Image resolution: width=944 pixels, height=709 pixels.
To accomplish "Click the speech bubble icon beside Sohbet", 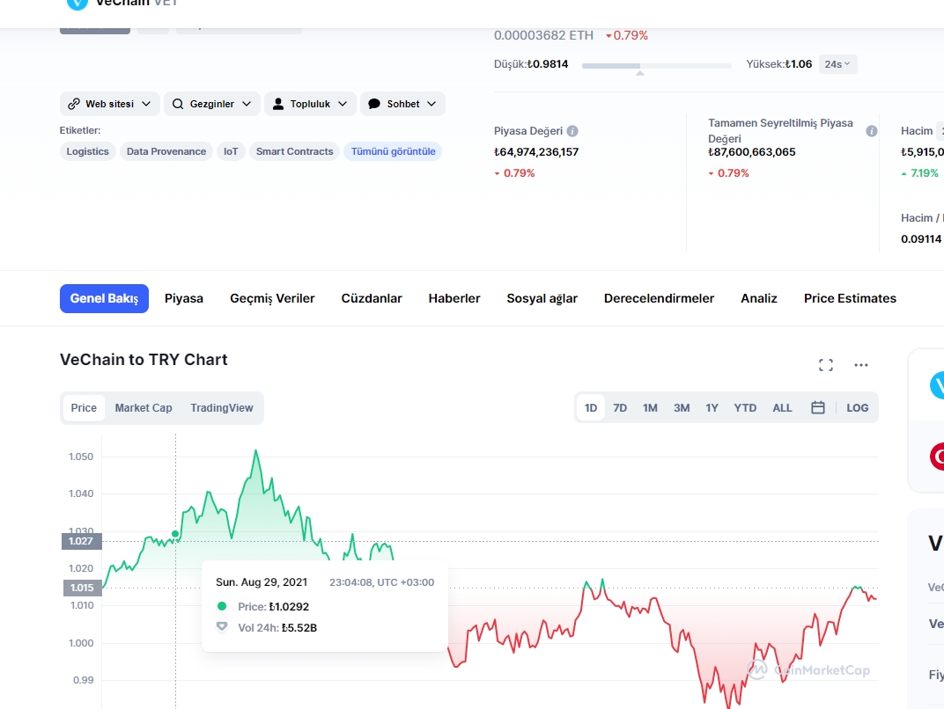I will point(374,104).
